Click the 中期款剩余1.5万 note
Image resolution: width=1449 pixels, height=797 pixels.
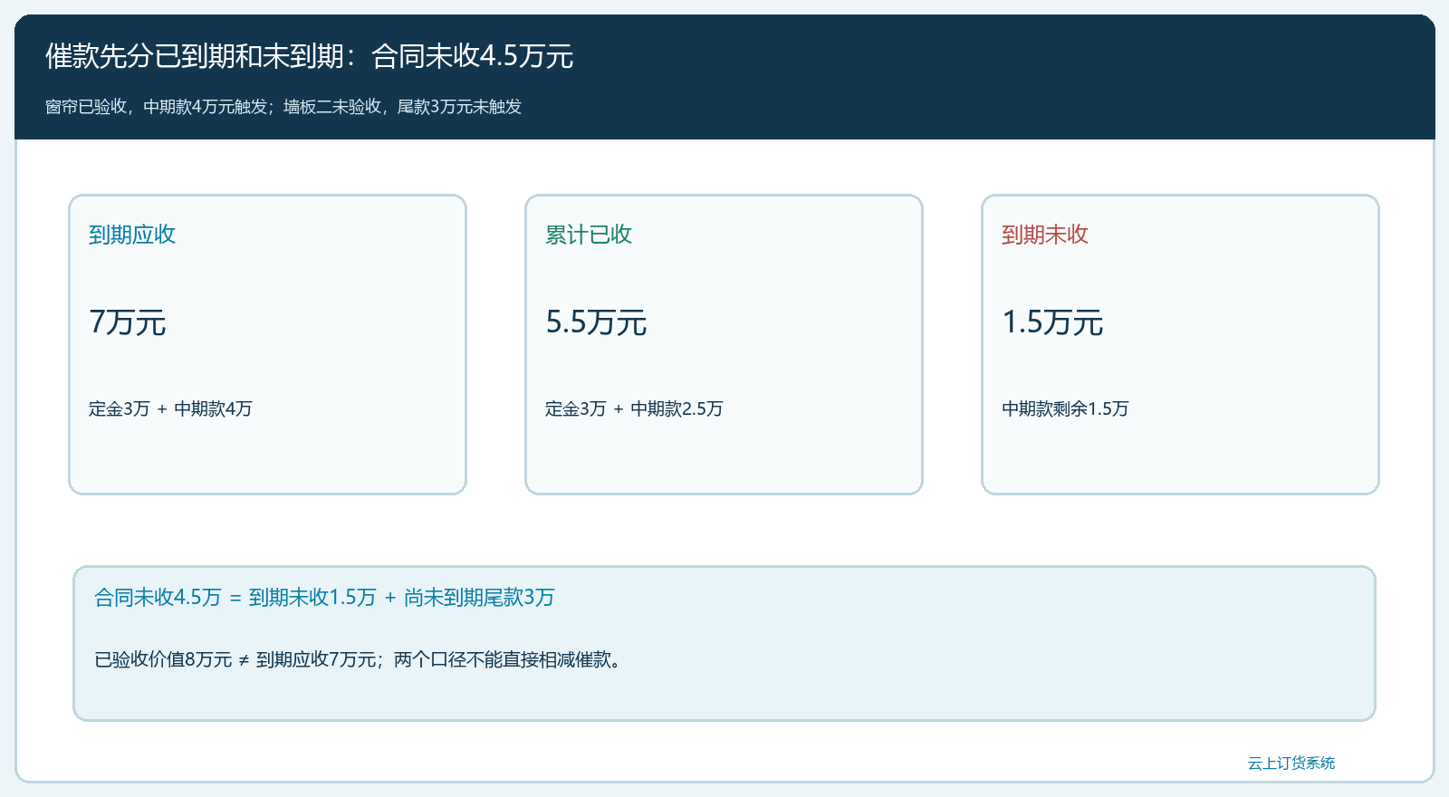(x=1065, y=408)
